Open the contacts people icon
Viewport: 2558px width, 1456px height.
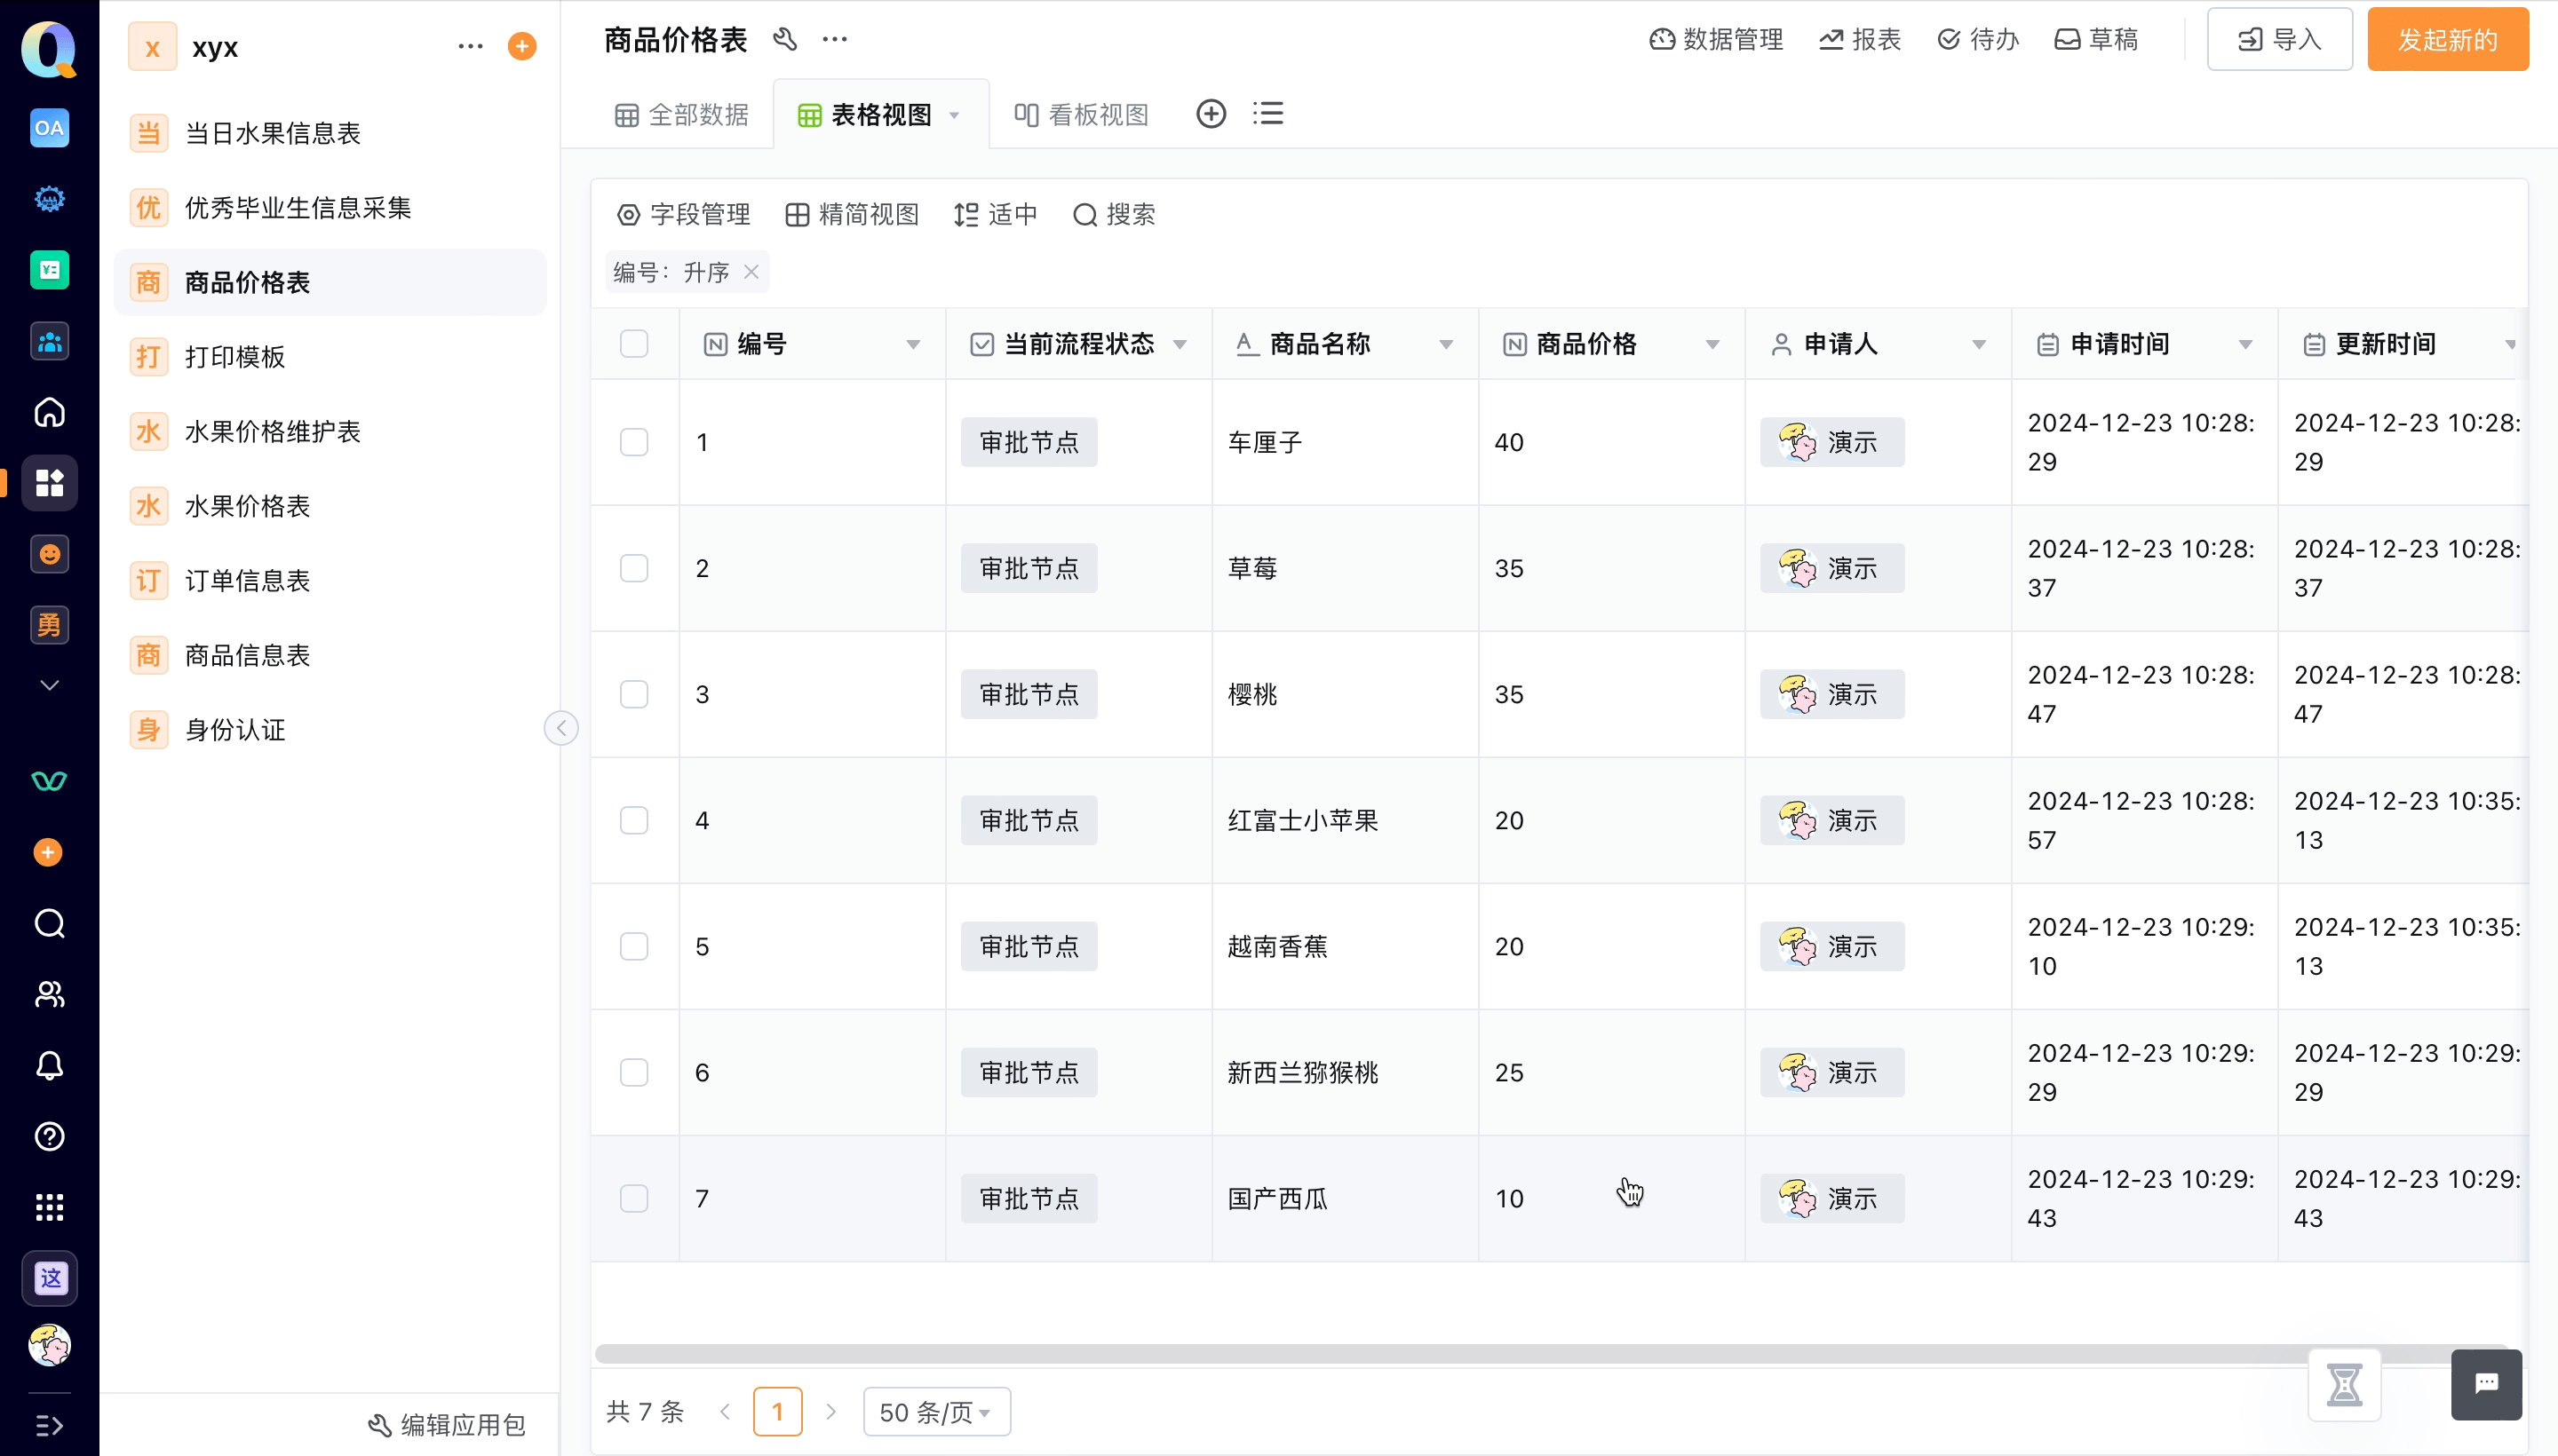[x=49, y=994]
